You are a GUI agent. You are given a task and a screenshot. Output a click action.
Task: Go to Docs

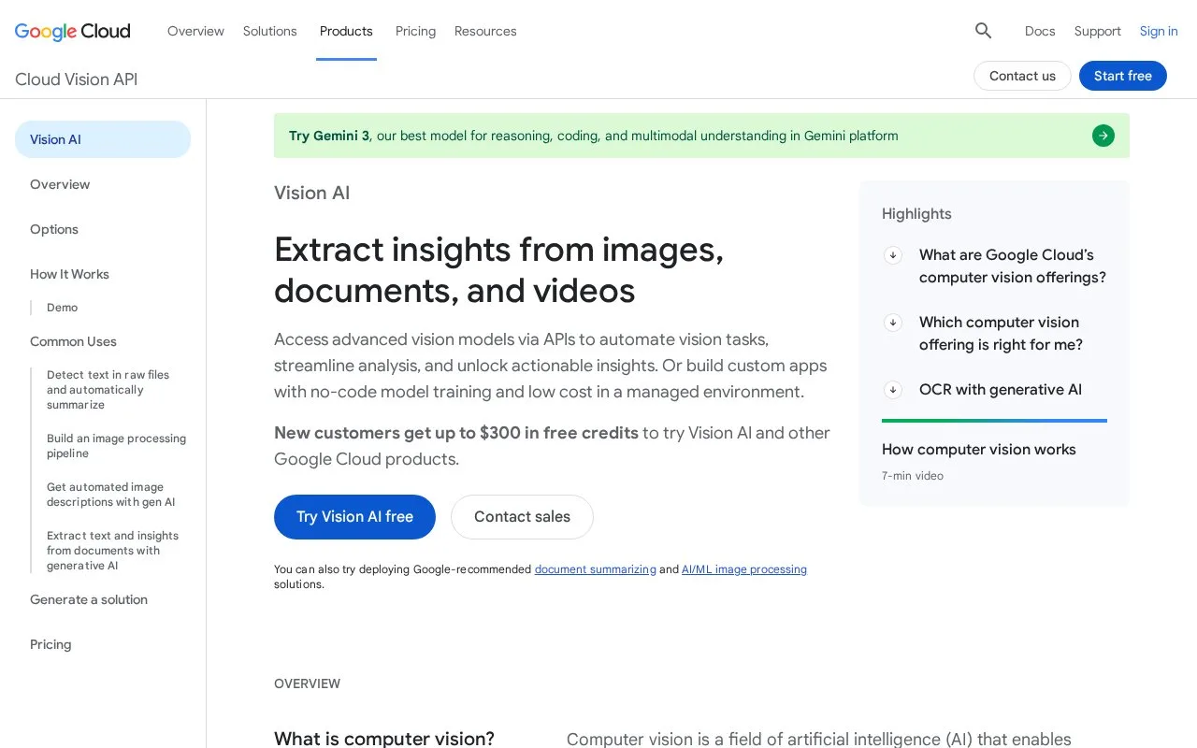1040,31
